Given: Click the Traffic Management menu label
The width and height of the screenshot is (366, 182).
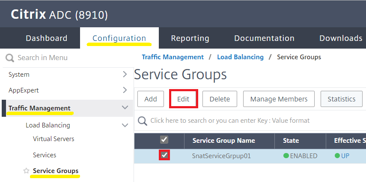Looking at the screenshot, I should point(39,108).
